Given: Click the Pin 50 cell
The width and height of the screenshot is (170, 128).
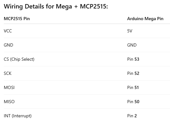Looking at the screenshot, I should point(133,102).
